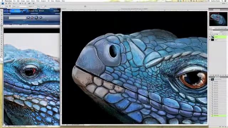Viewport: 228px width, 128px height.
Task: Open Facebook | Home bookmark in browser
Action: tap(32, 11)
